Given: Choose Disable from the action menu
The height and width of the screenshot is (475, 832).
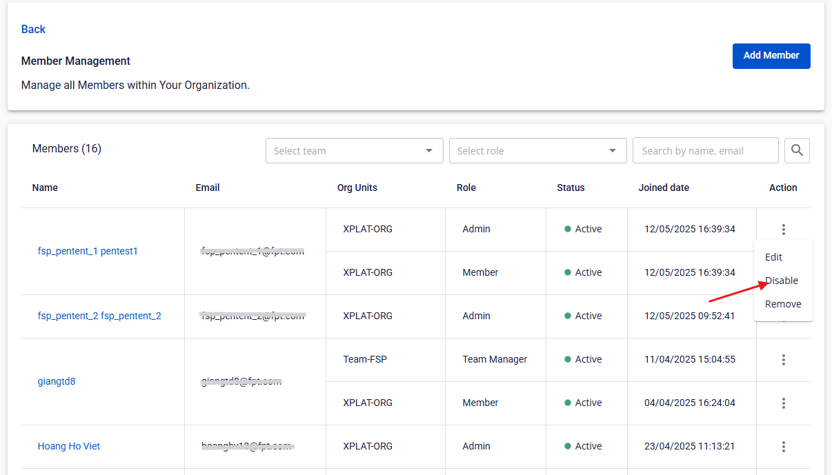Looking at the screenshot, I should click(783, 281).
